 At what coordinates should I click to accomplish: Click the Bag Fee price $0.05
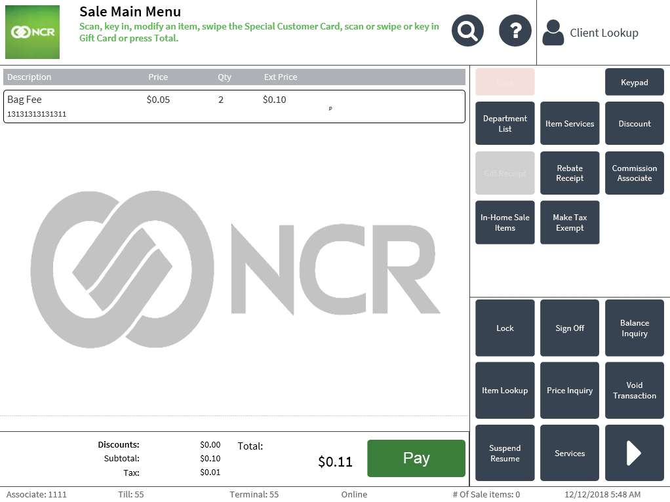click(158, 100)
